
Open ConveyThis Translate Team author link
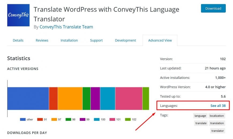pyautogui.click(x=66, y=27)
